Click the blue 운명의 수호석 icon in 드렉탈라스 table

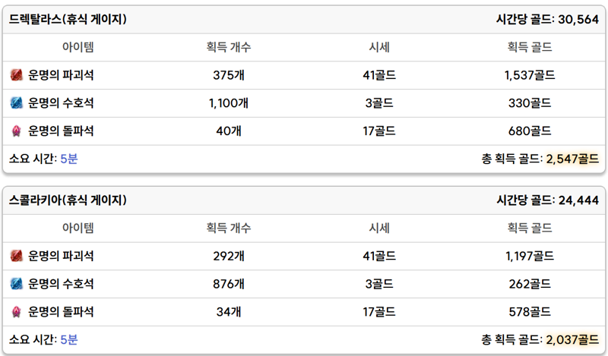click(x=16, y=102)
